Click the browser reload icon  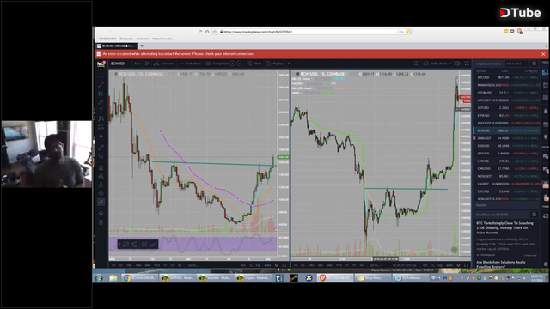point(200,32)
